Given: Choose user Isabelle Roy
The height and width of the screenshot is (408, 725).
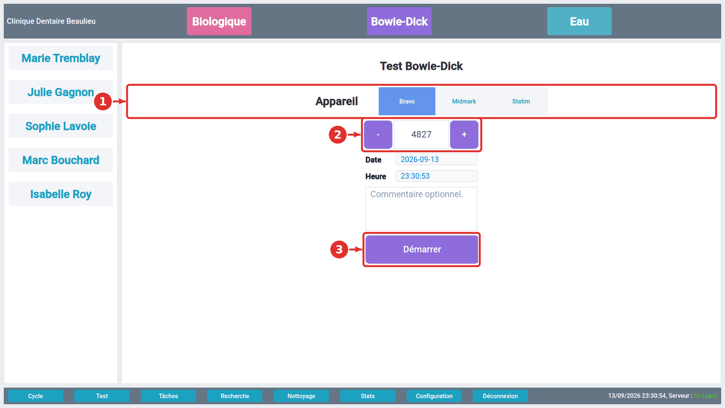Looking at the screenshot, I should (x=61, y=194).
